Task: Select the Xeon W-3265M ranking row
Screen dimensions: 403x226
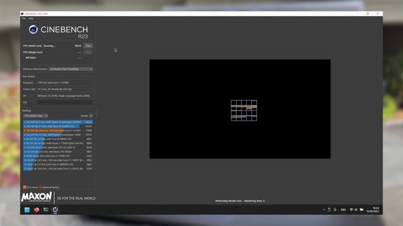Action: click(58, 126)
